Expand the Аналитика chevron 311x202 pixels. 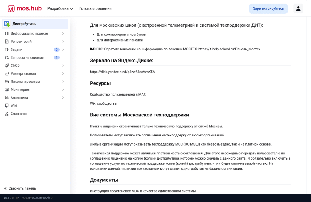click(x=63, y=98)
